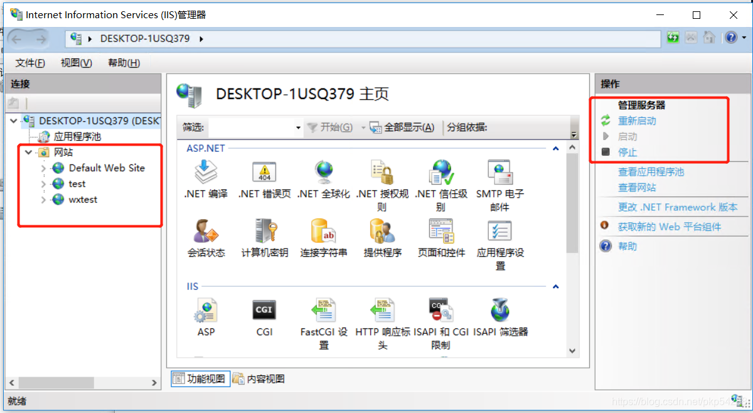Click the navigate back arrow button
The image size is (753, 413).
click(x=17, y=39)
